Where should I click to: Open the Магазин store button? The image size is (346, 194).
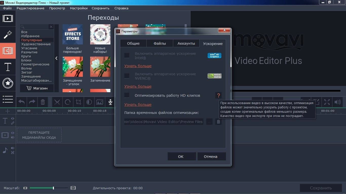(37, 88)
